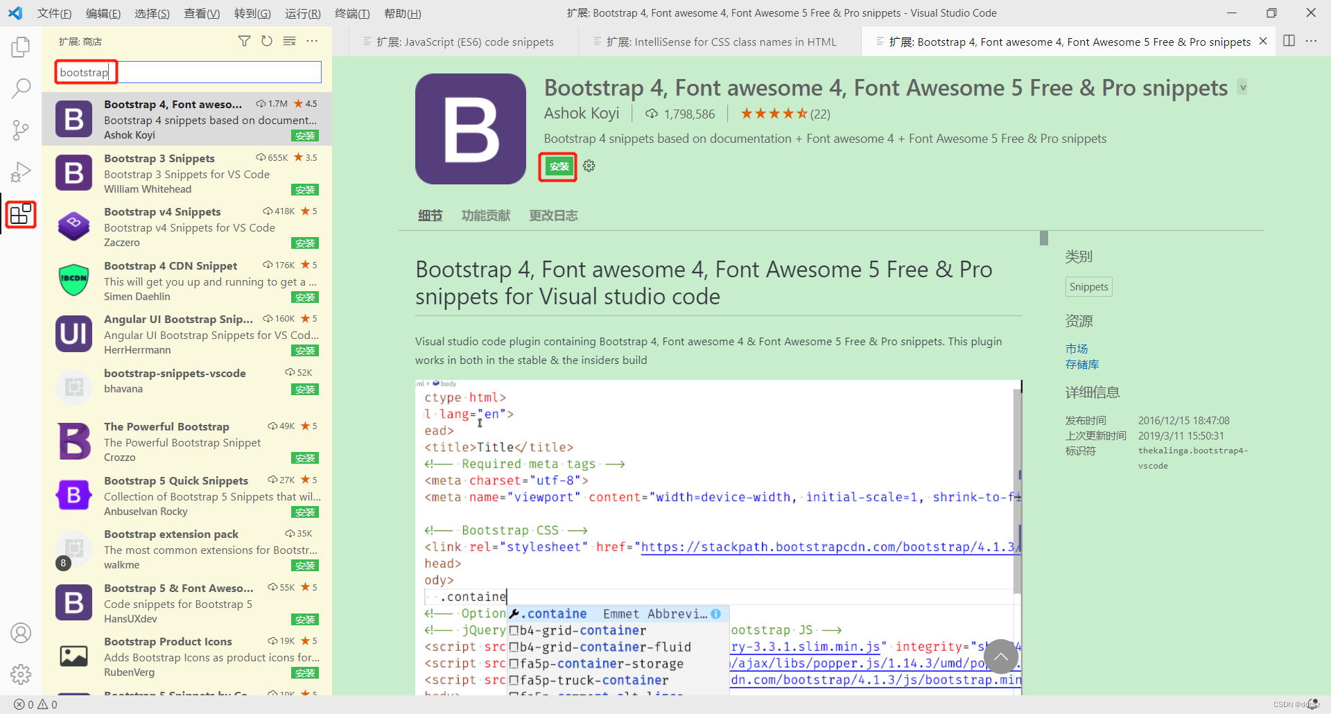
Task: Select Bootstrap v4 Snippets in results
Action: pos(186,227)
